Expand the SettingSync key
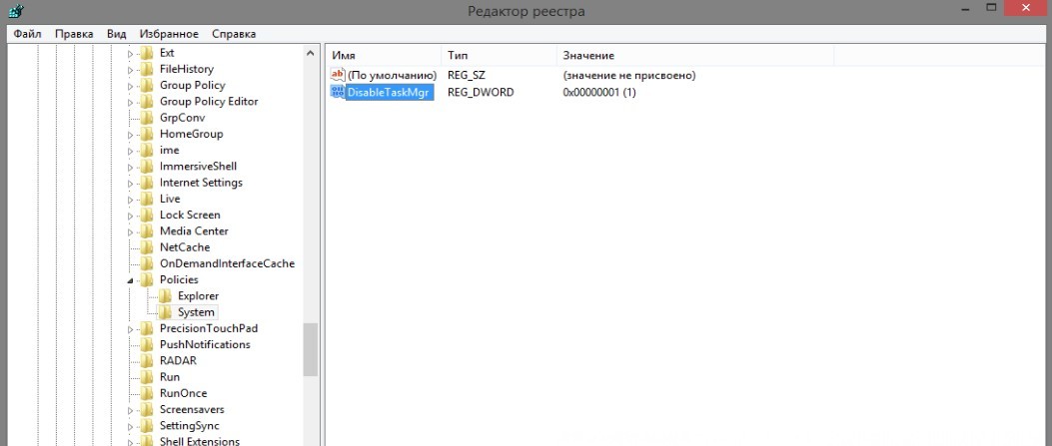The image size is (1052, 446). coord(131,426)
